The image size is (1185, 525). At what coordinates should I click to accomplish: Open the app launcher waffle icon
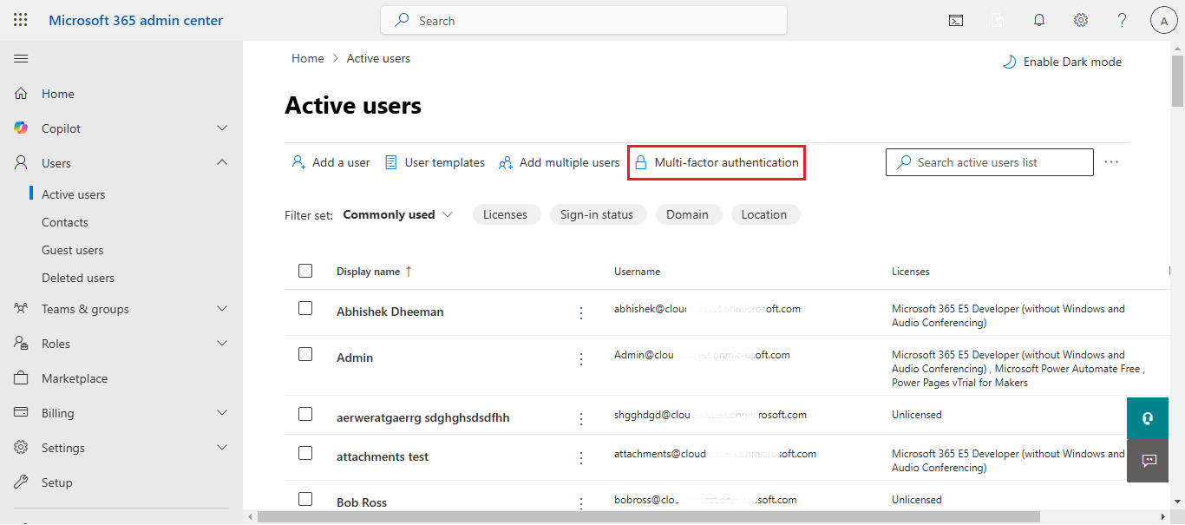pyautogui.click(x=21, y=20)
